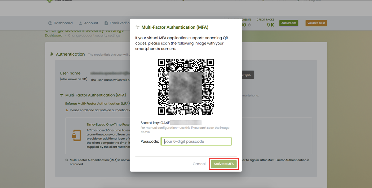Click the Activate MFA button

pyautogui.click(x=224, y=164)
